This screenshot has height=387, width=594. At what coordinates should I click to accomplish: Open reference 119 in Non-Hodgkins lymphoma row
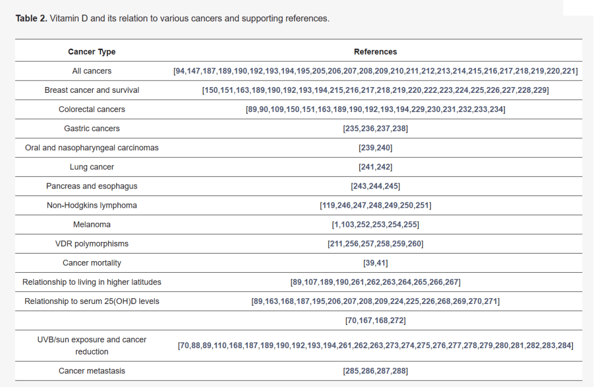coord(329,205)
